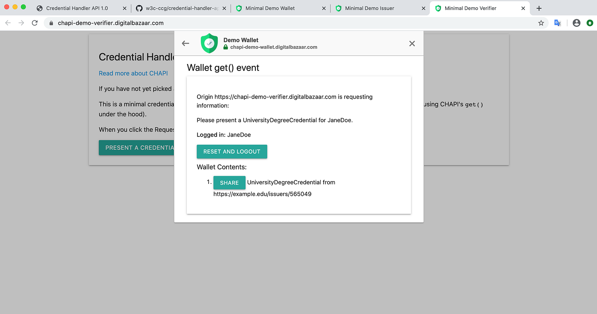Close the w3c-ccg GitHub tab

224,8
